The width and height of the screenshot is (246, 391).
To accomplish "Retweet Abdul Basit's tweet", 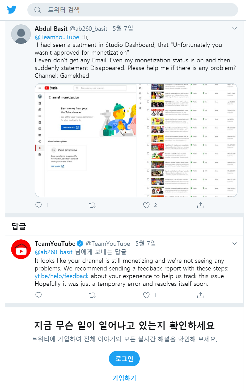I will tap(92, 205).
